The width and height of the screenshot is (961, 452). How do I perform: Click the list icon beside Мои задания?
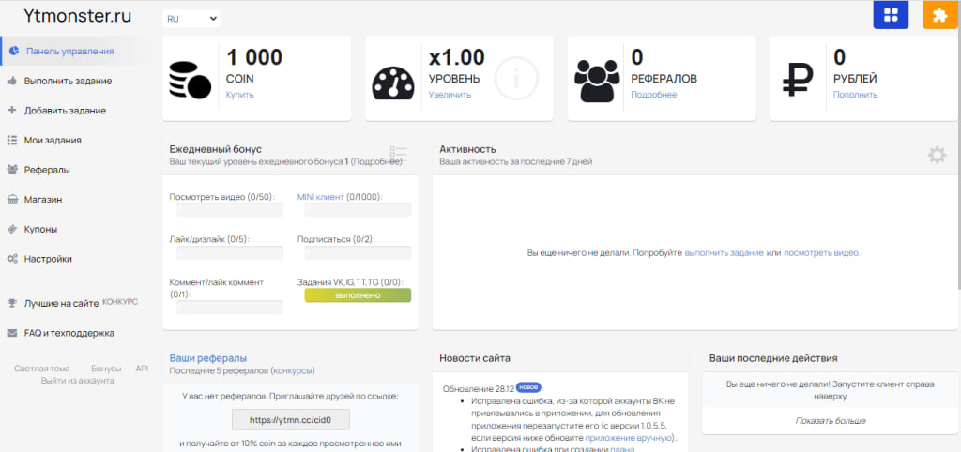tap(11, 140)
